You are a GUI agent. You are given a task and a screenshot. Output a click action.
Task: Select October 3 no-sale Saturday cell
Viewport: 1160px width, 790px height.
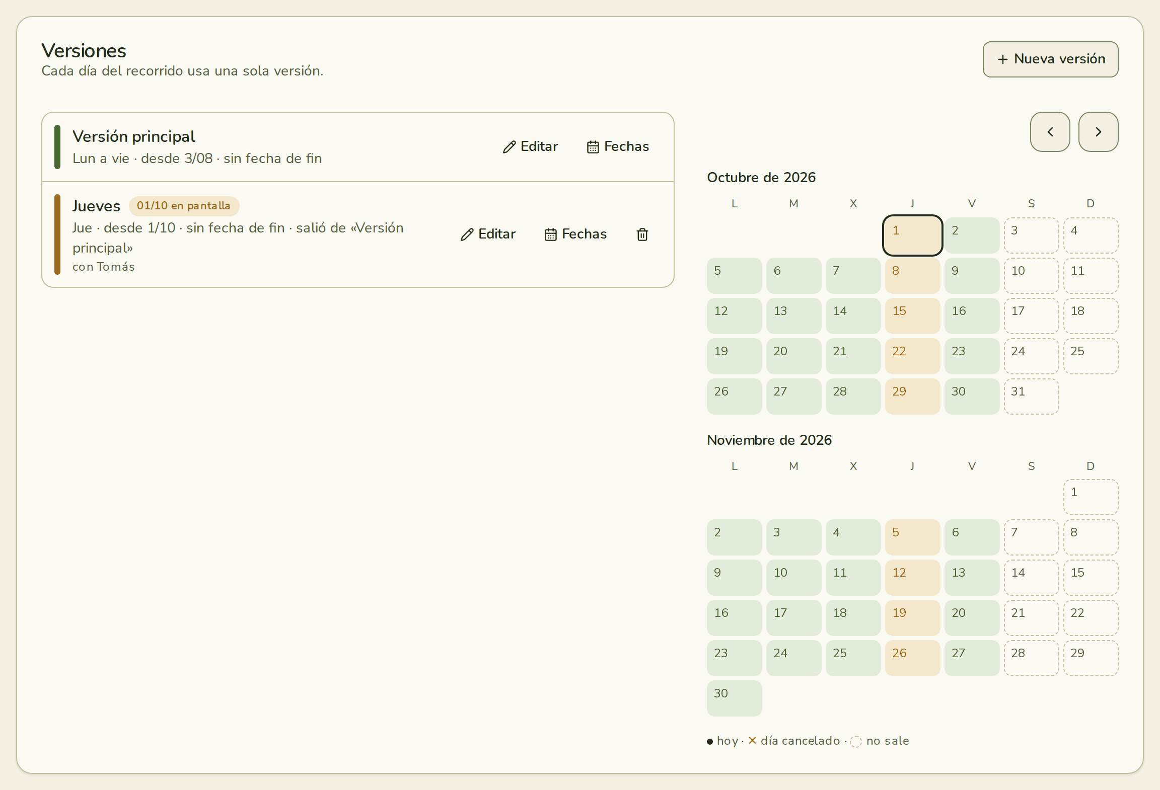(x=1031, y=235)
